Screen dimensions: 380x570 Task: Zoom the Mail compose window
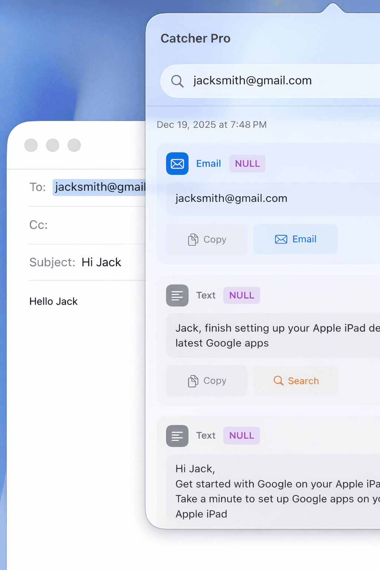74,145
